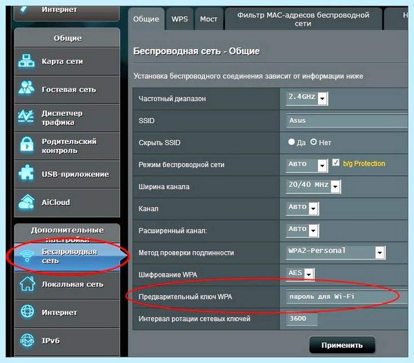
Task: Open the Карта сети menu item label
Action: (x=62, y=61)
